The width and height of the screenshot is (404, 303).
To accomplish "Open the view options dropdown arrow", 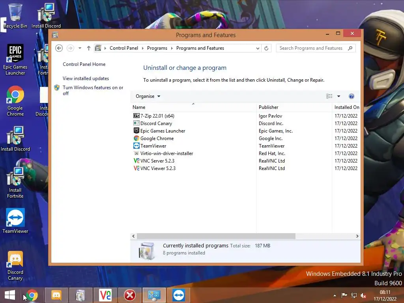I will click(339, 96).
